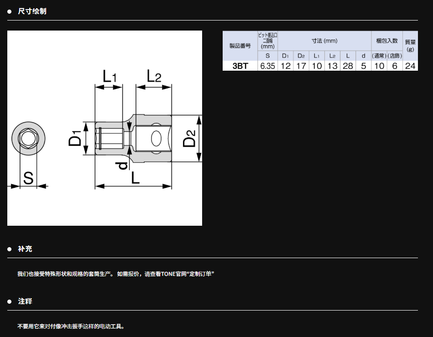This screenshot has height=337, width=433.
Task: Click the D2 diameter label in drawing
Action: [x=189, y=139]
